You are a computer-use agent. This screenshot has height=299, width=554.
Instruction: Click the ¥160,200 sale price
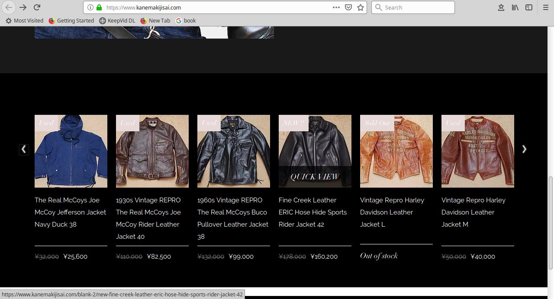point(324,257)
